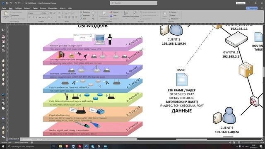Click the Kopieren copy button
The image size is (265, 149).
[x=14, y=15]
